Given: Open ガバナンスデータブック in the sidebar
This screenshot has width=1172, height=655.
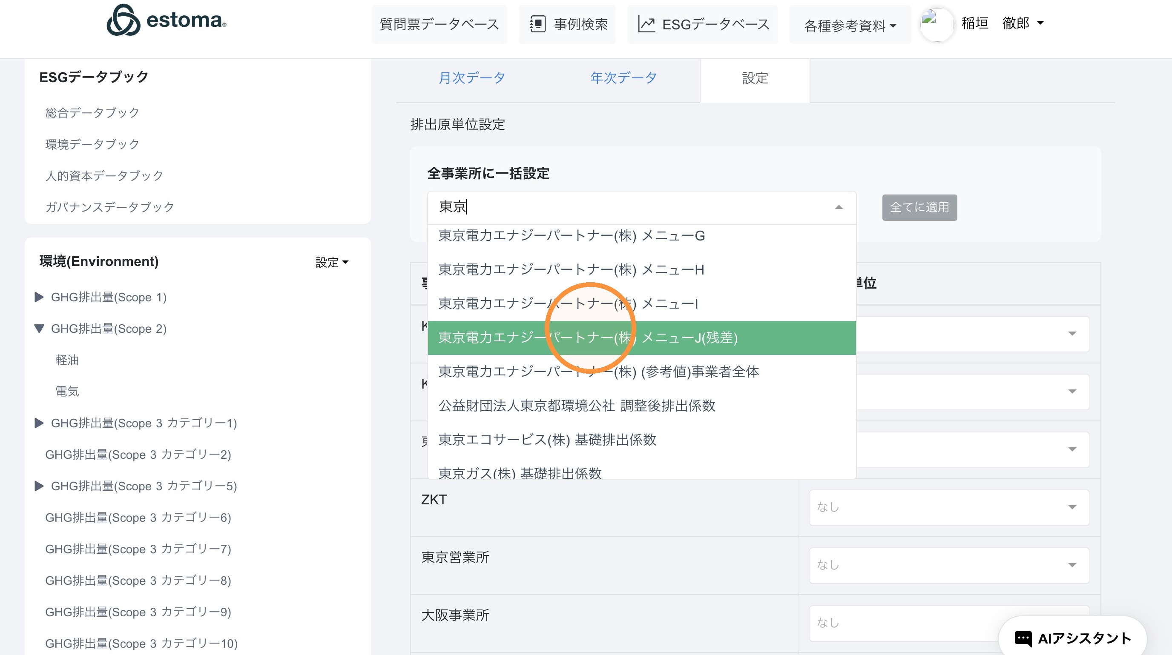Looking at the screenshot, I should click(x=109, y=207).
